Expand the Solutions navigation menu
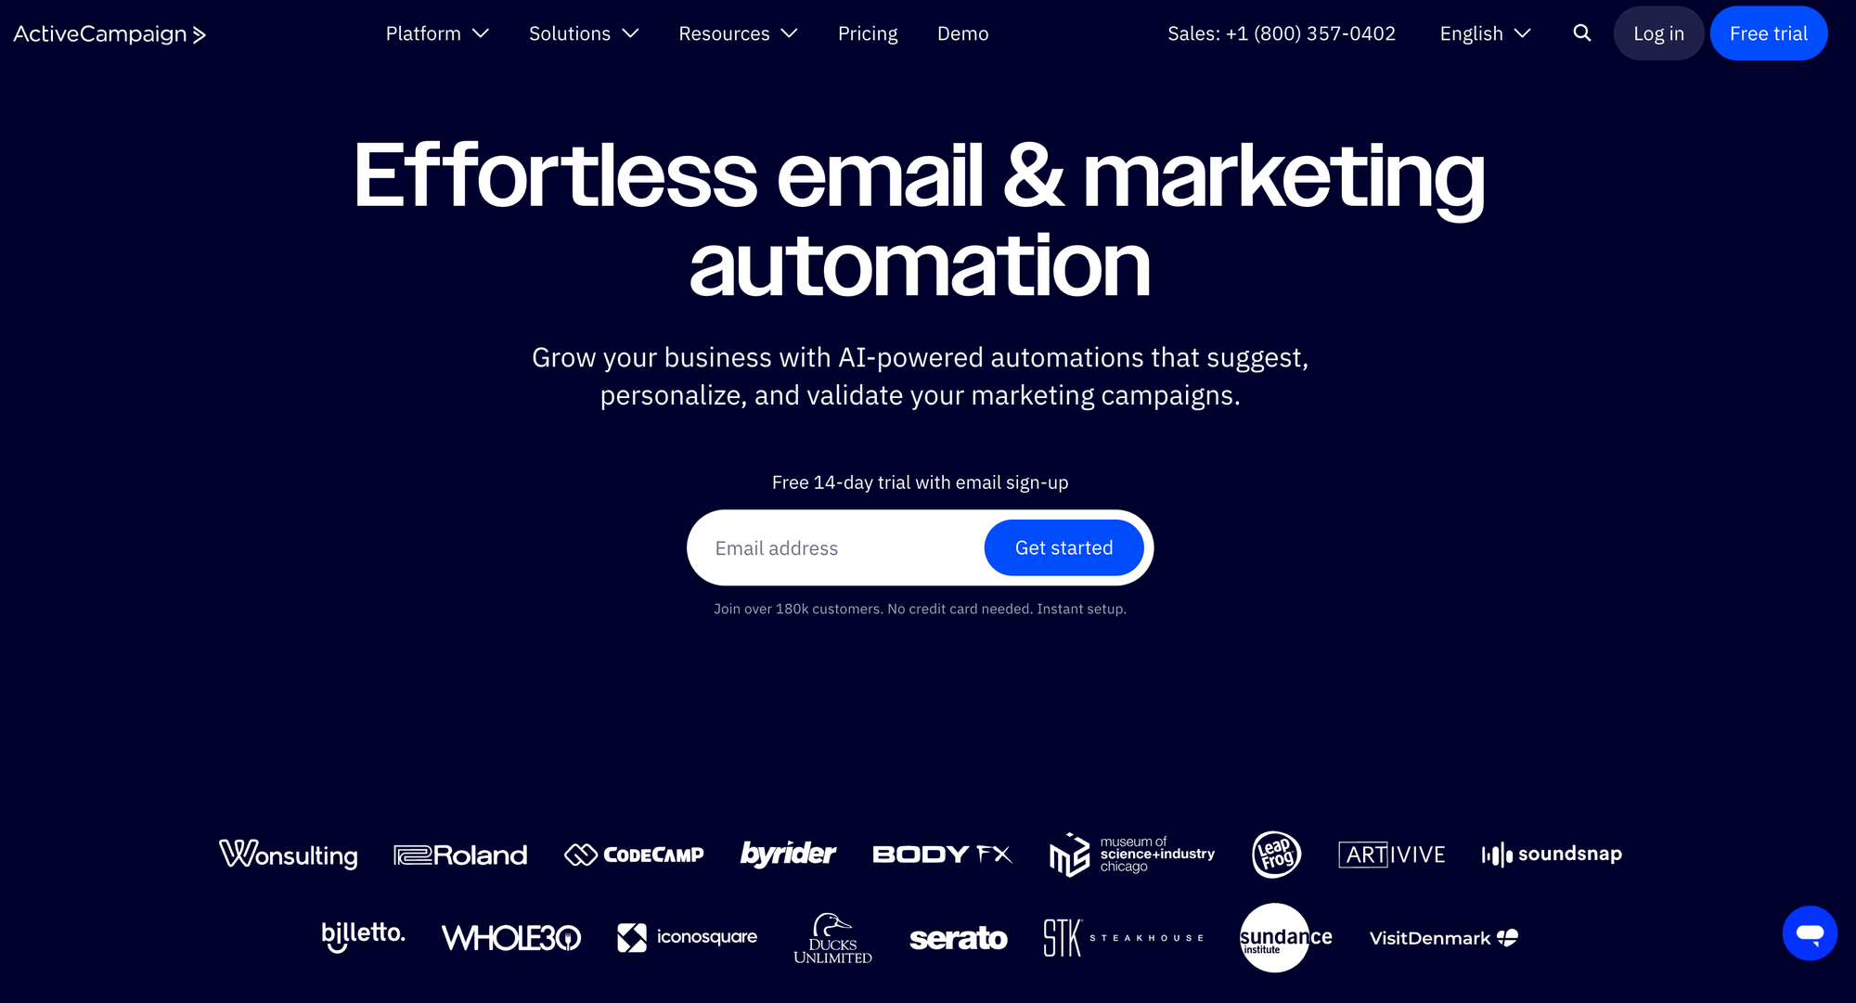 click(x=584, y=33)
